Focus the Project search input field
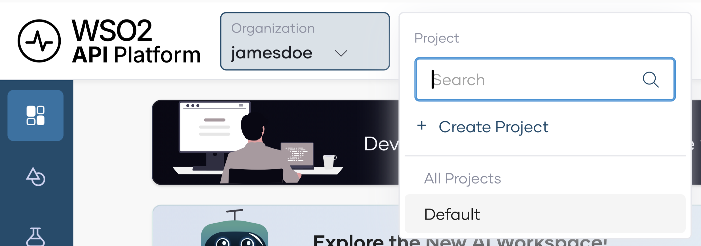The width and height of the screenshot is (701, 246). [x=533, y=80]
